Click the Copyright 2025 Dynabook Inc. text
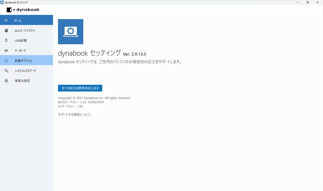Screen dimensions: 323x191 94,98
